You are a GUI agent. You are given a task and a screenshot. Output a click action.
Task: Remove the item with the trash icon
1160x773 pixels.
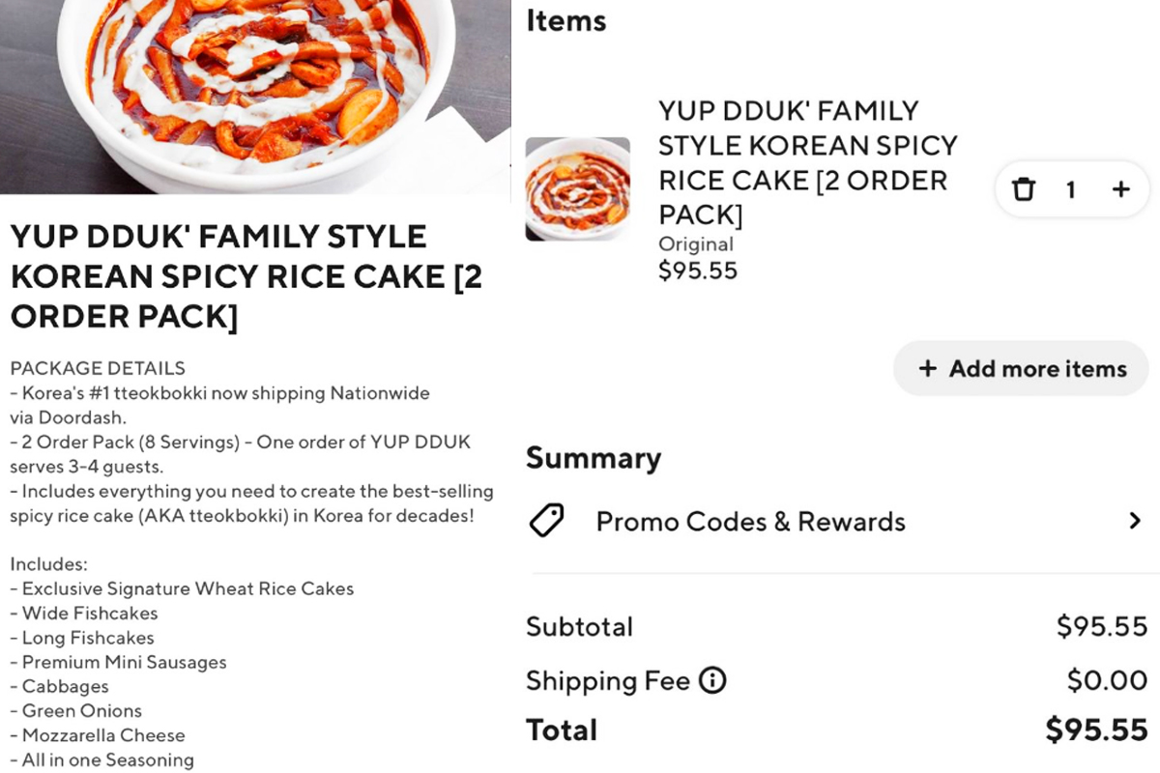point(1023,189)
